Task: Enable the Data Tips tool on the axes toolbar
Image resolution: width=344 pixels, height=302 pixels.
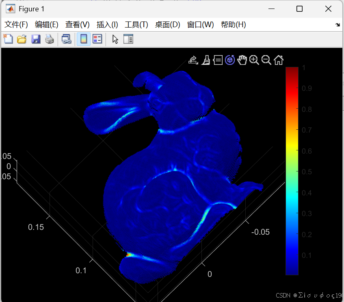Action: click(x=218, y=60)
